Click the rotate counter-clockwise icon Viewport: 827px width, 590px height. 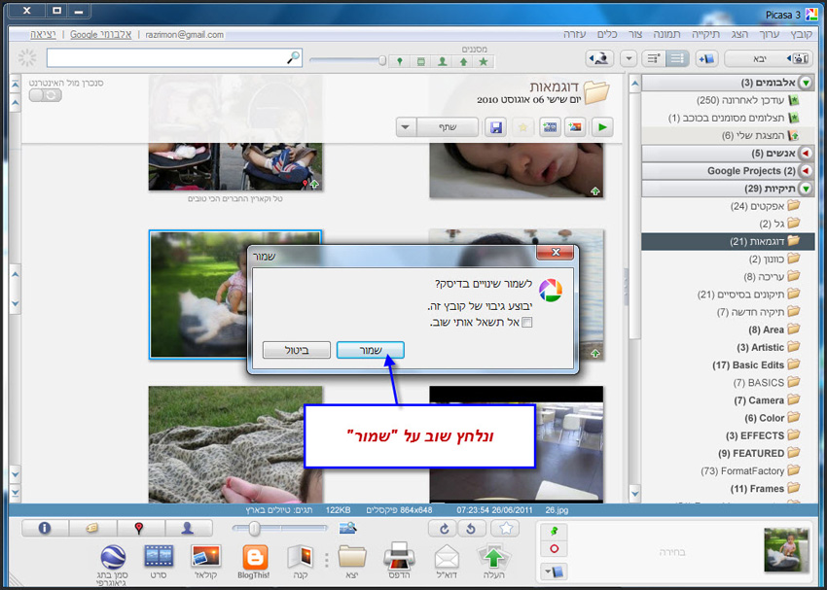pos(472,529)
